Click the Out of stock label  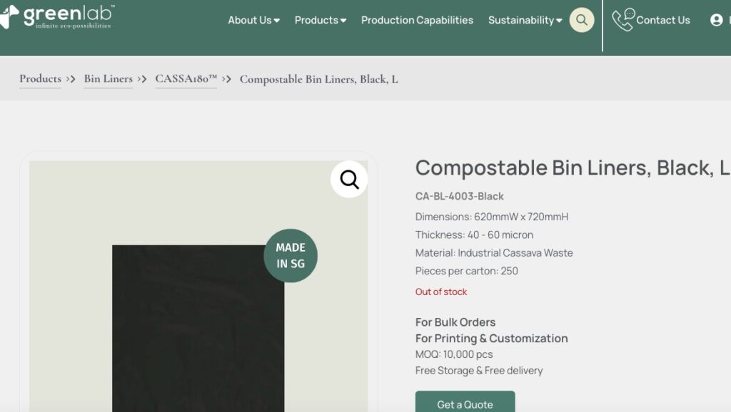pyautogui.click(x=441, y=292)
